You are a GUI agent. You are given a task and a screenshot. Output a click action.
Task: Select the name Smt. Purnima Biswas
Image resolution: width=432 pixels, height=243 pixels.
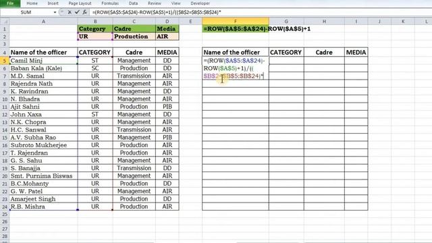click(x=41, y=175)
